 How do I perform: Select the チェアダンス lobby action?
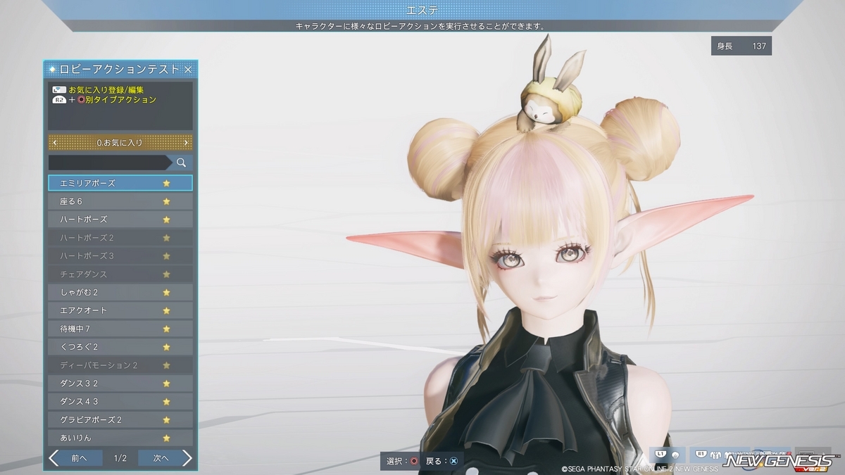(x=120, y=274)
